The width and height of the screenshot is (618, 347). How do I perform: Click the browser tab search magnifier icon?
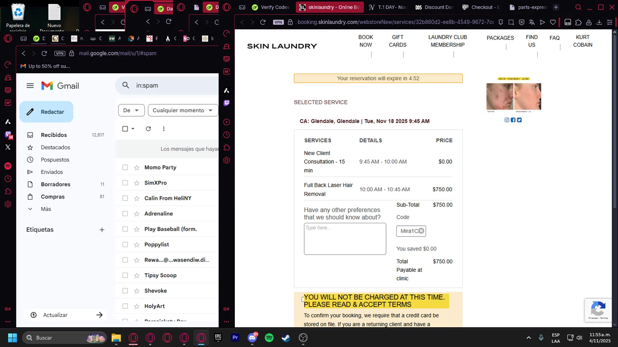click(578, 7)
